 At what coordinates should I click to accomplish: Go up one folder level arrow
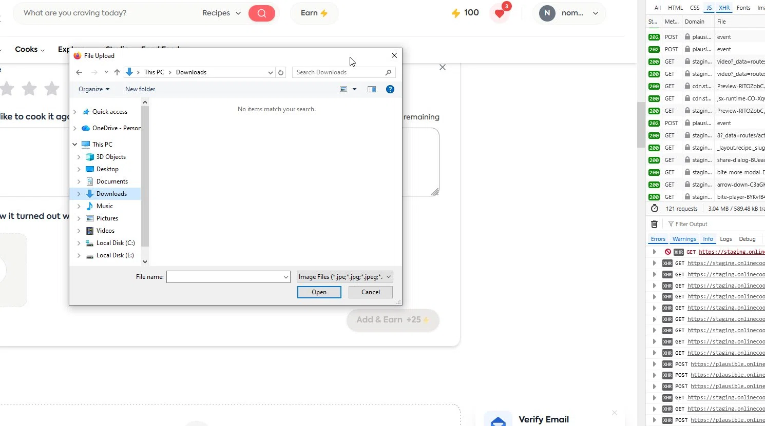click(x=117, y=72)
